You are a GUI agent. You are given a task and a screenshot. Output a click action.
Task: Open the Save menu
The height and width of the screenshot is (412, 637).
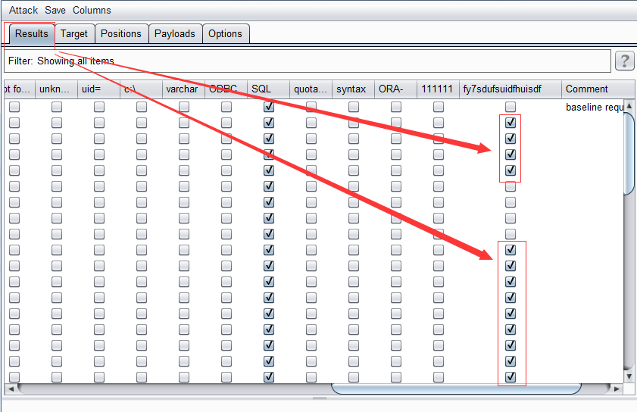[x=55, y=10]
